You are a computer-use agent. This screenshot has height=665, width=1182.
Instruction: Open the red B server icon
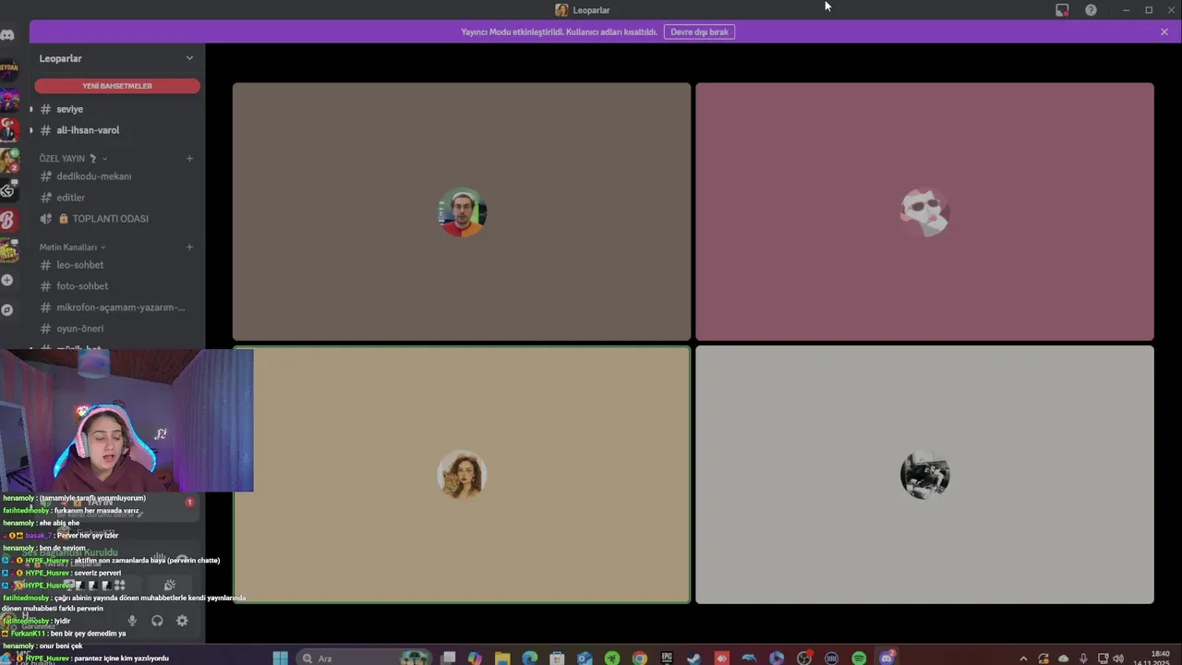point(8,221)
